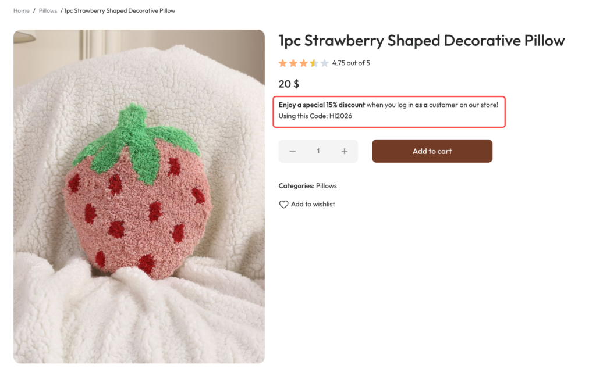The height and width of the screenshot is (372, 596).
Task: Select the first star in the rating
Action: tap(283, 63)
